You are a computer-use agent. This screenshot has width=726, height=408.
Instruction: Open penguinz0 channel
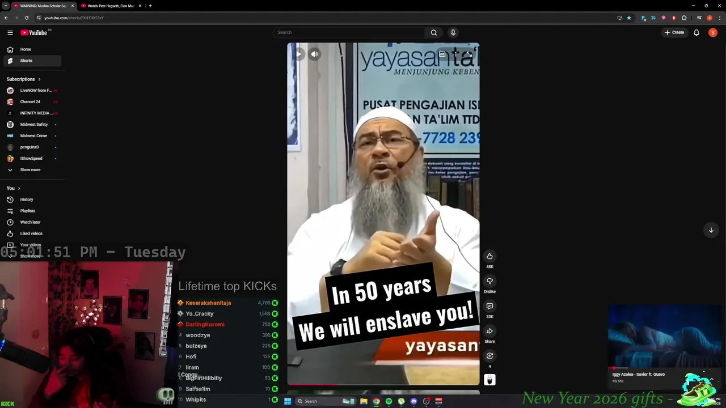coord(31,147)
